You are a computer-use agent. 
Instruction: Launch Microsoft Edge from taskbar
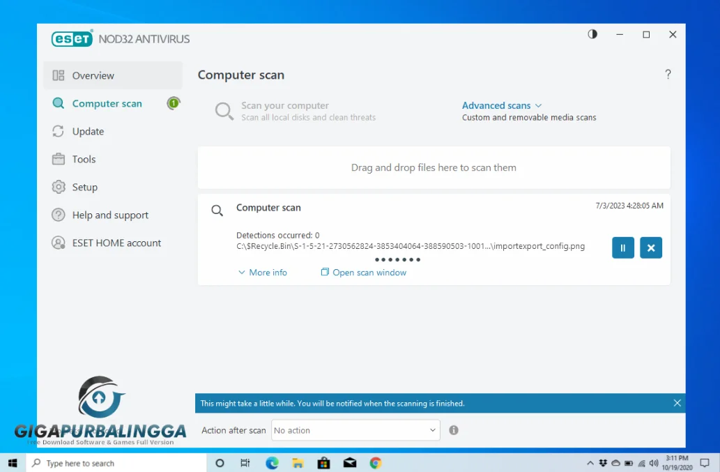[272, 463]
